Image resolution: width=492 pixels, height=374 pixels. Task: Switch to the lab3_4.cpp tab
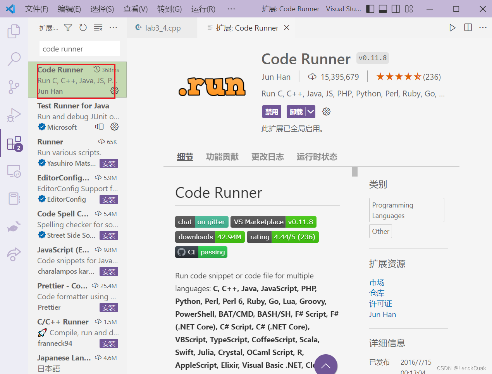pyautogui.click(x=162, y=27)
